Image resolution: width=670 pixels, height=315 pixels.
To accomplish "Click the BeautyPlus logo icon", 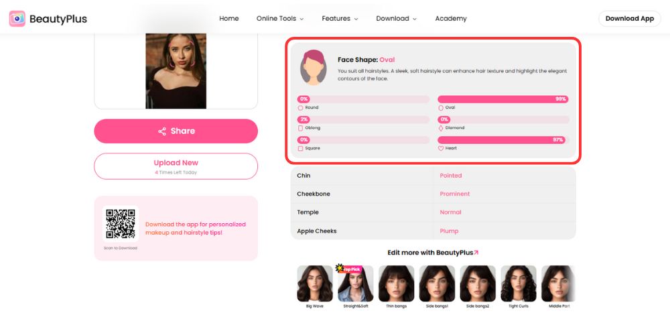I will (17, 19).
